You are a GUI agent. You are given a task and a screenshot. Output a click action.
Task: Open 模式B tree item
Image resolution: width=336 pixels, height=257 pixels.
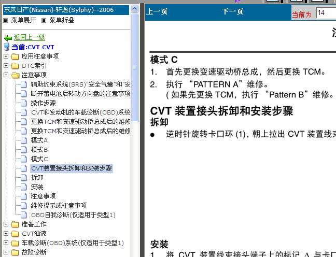(x=39, y=150)
